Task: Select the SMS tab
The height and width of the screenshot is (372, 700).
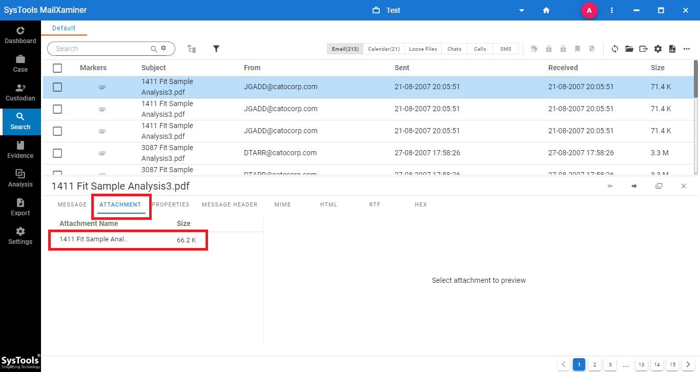Action: [505, 49]
